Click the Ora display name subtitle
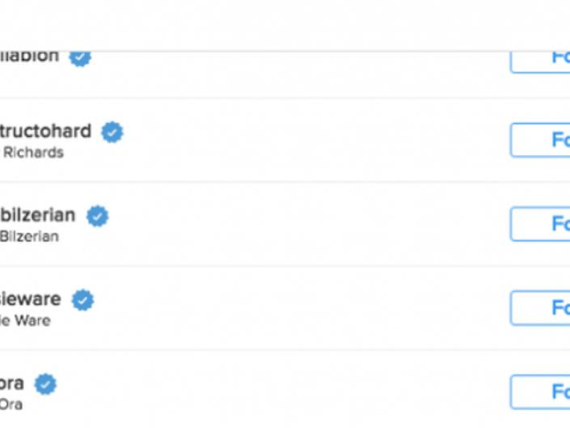The width and height of the screenshot is (570, 428). 11,404
